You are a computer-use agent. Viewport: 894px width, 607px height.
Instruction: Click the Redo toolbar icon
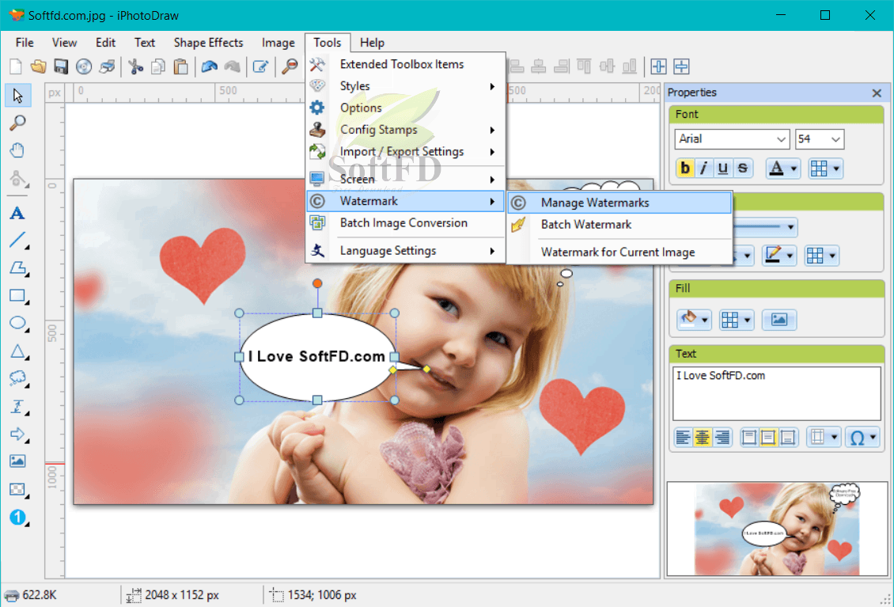pos(232,66)
